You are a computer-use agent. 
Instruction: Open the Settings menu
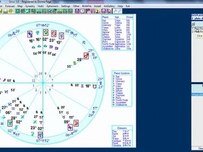(66, 6)
